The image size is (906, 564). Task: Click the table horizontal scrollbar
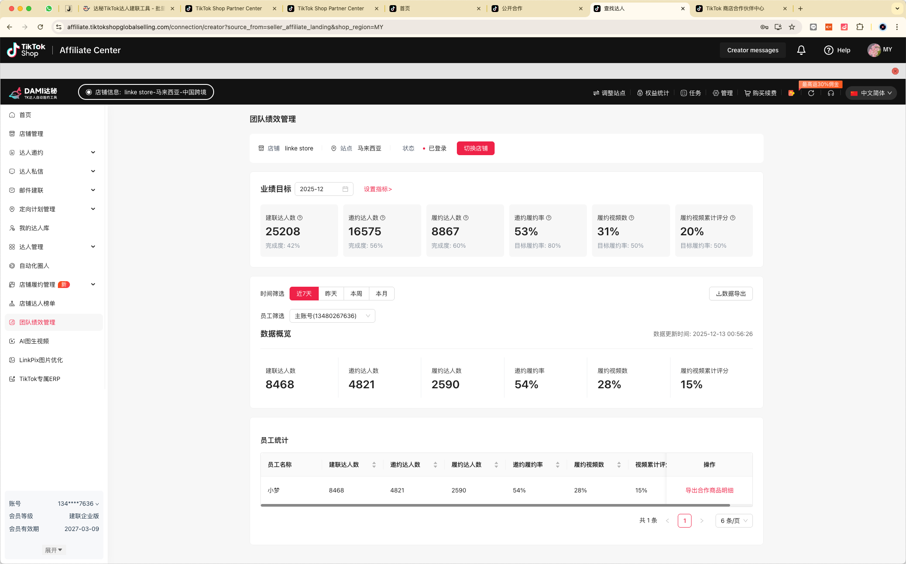point(495,505)
